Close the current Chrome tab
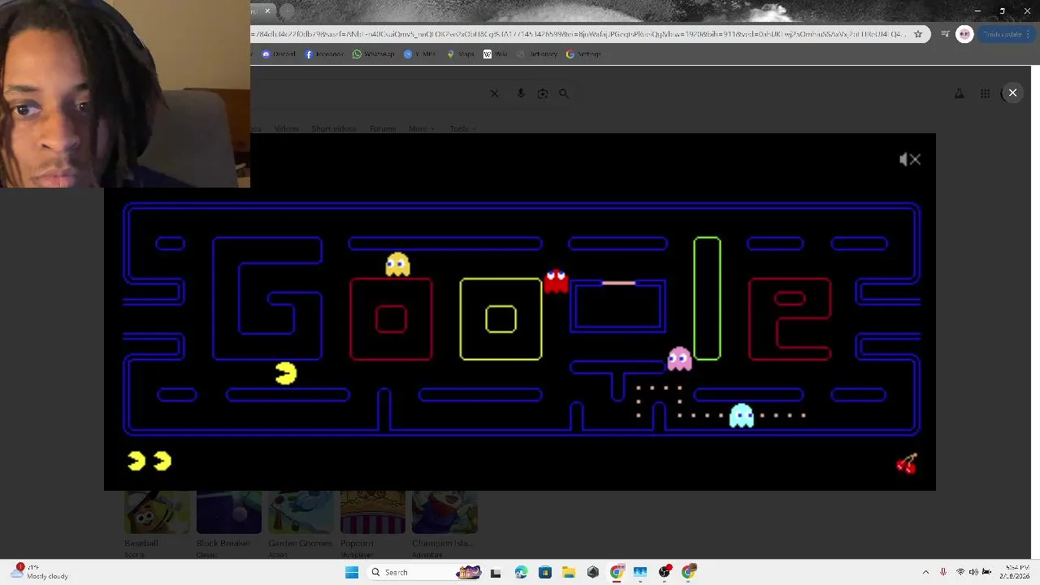The image size is (1040, 585). (267, 11)
